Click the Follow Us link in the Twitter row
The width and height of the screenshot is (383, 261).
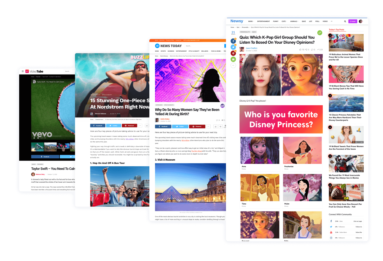[x=359, y=227]
